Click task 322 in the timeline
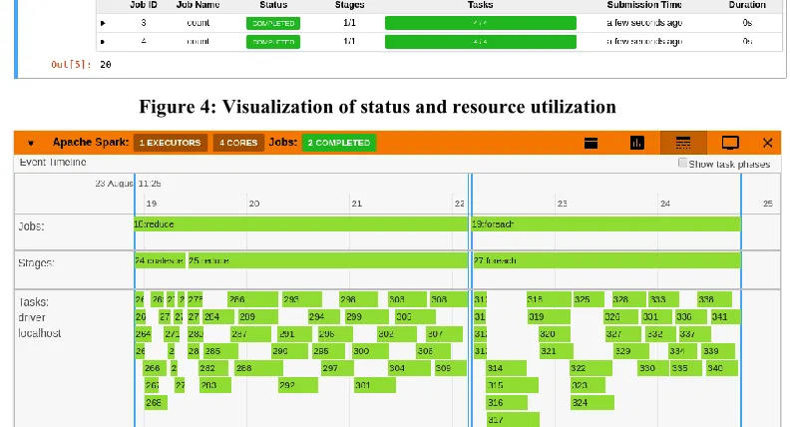Viewport: 790px width, 427px height. click(591, 368)
